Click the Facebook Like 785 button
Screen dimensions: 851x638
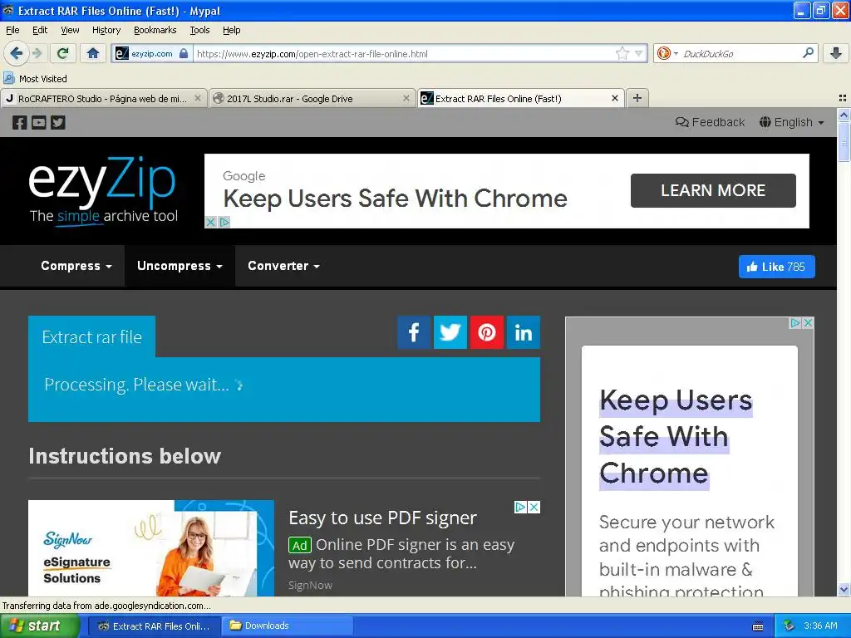coord(777,267)
